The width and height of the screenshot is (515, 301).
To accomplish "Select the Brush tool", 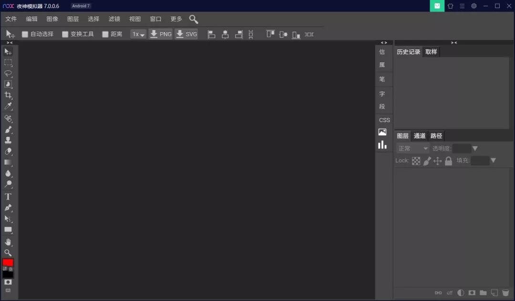I will pyautogui.click(x=8, y=129).
